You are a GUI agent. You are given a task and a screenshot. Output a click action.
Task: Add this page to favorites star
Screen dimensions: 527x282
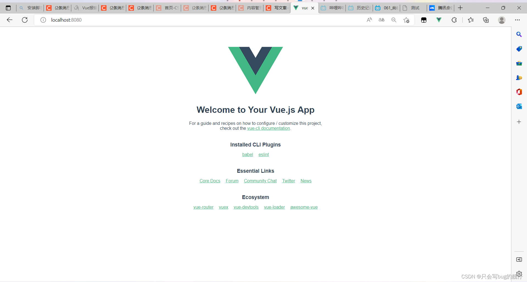pyautogui.click(x=407, y=20)
